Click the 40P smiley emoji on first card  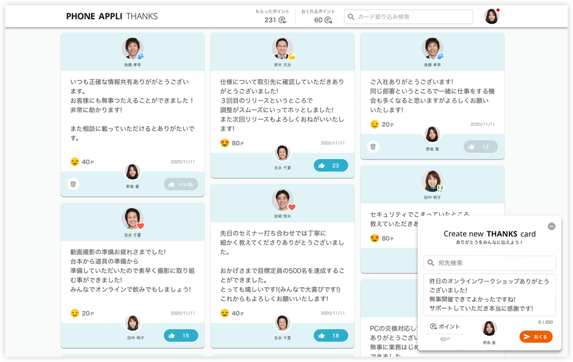[x=75, y=162]
